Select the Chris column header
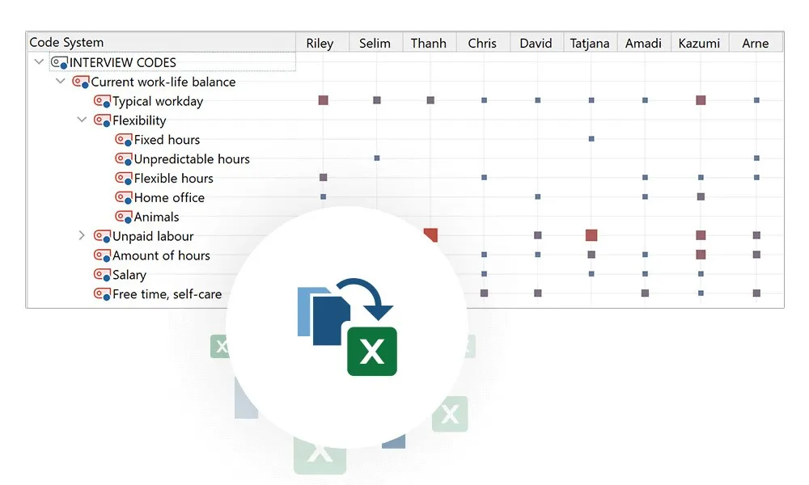The width and height of the screenshot is (809, 485). [482, 43]
